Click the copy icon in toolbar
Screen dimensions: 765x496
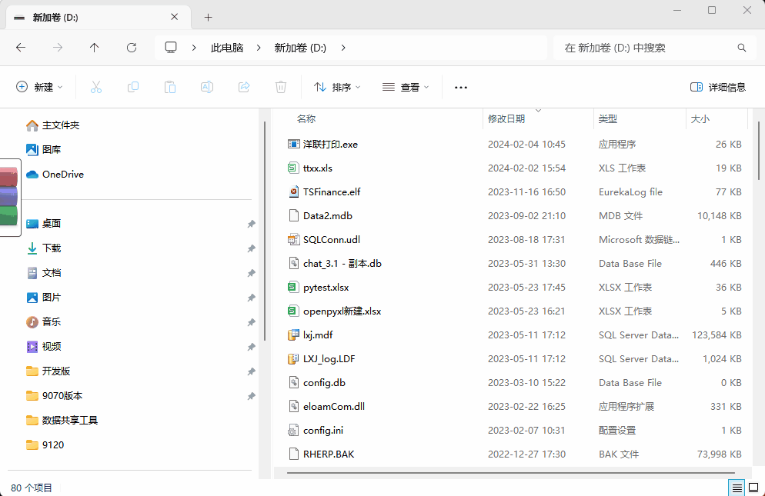133,87
